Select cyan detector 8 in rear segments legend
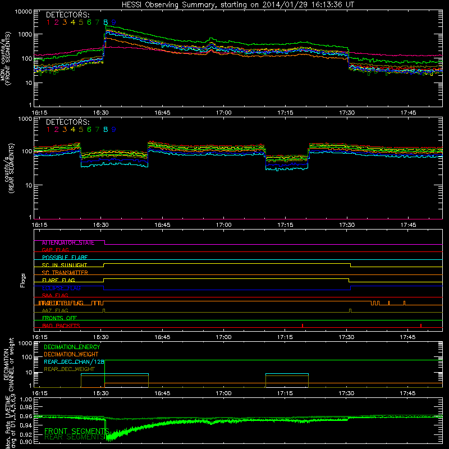 [x=106, y=130]
